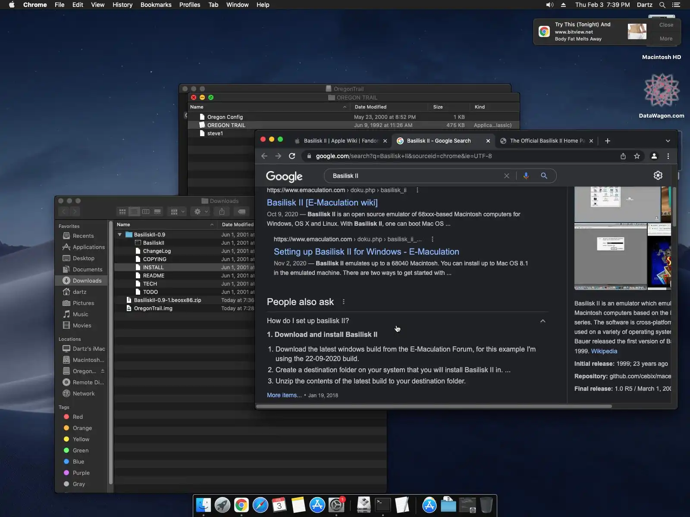
Task: Open the DataWagon.com desktop icon
Action: click(662, 96)
